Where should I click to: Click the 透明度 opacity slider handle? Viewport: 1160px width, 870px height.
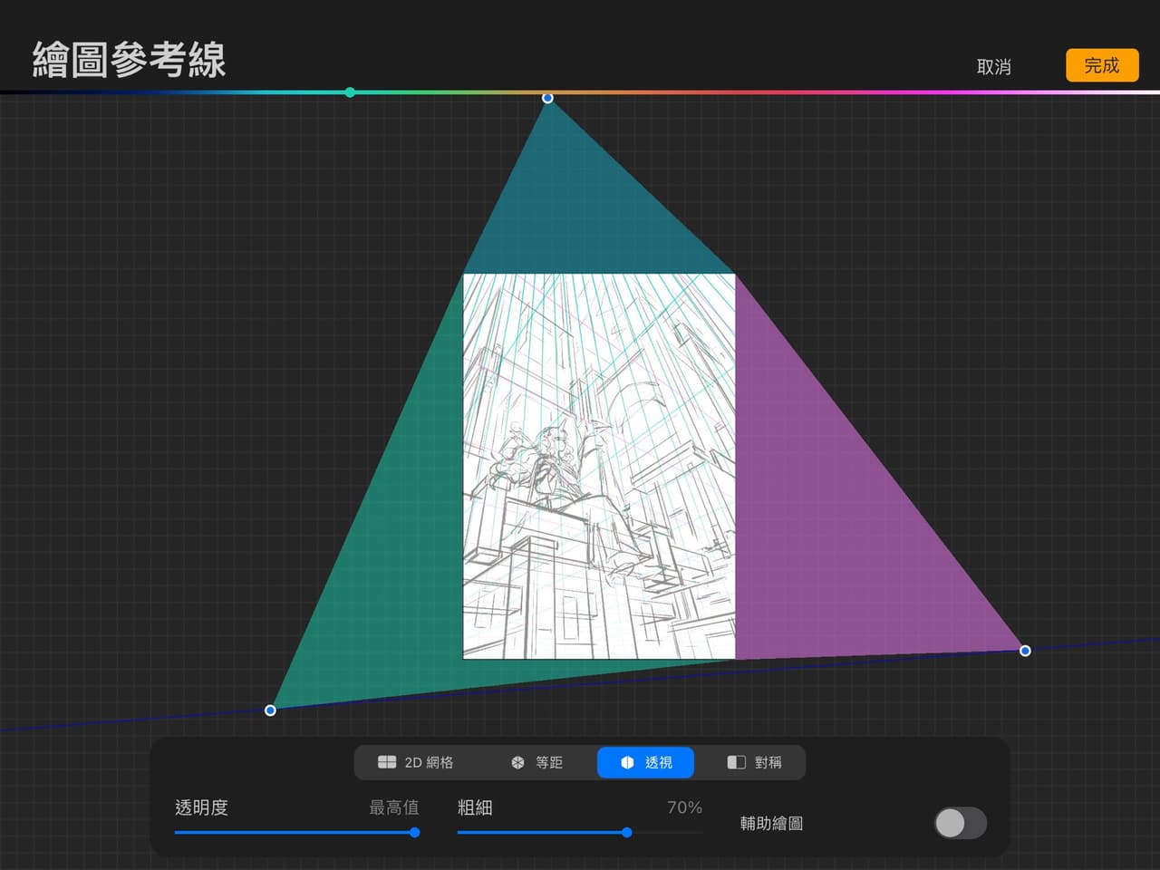414,832
